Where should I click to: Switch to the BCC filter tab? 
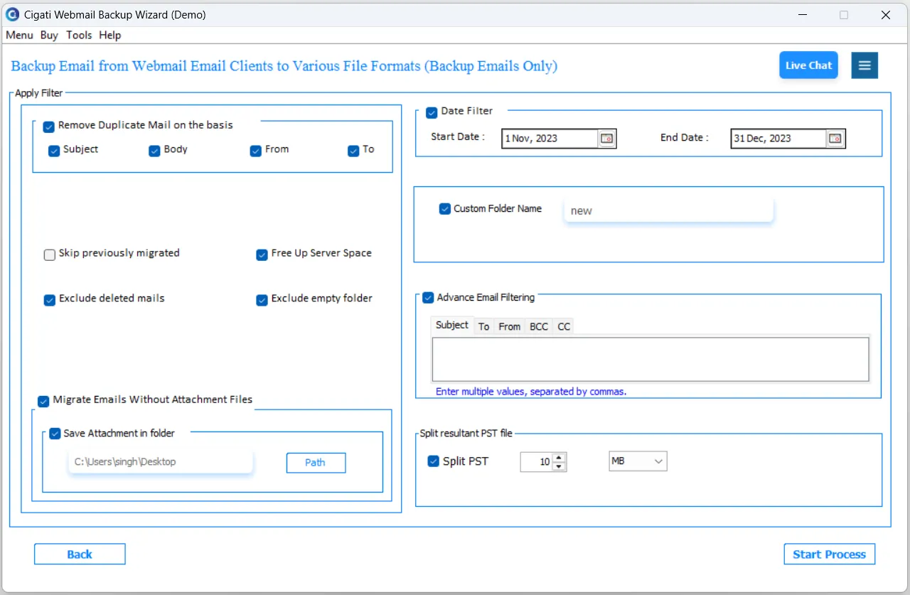[539, 326]
